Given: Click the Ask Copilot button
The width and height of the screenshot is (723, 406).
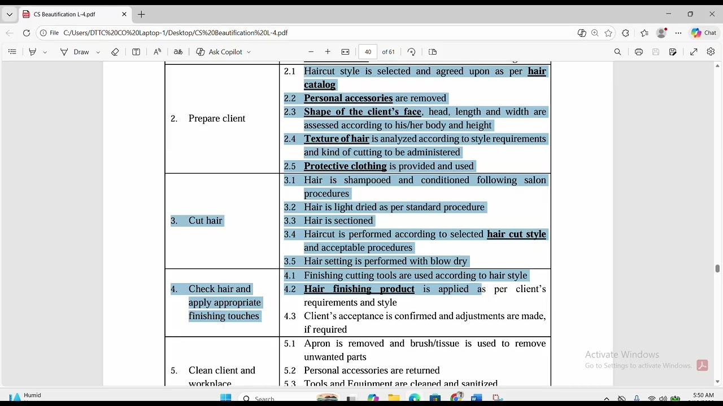Looking at the screenshot, I should click(219, 52).
